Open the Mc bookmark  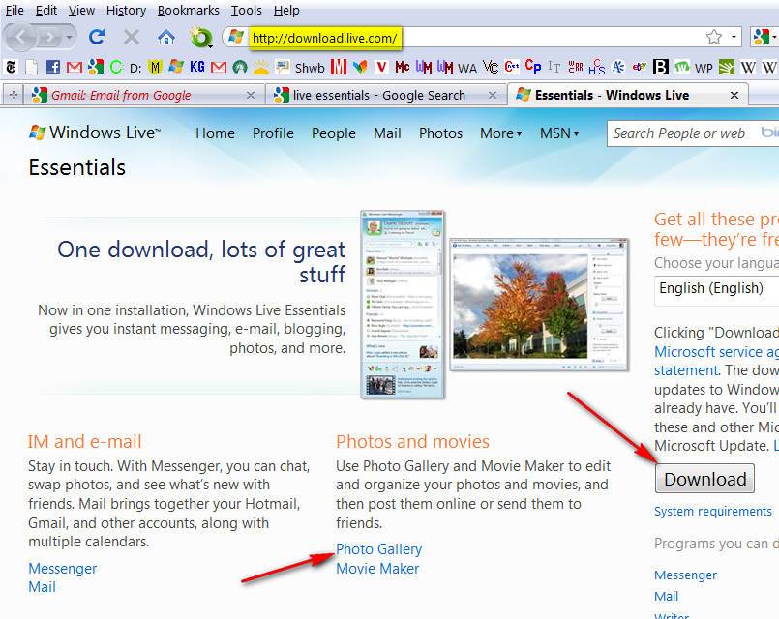402,67
